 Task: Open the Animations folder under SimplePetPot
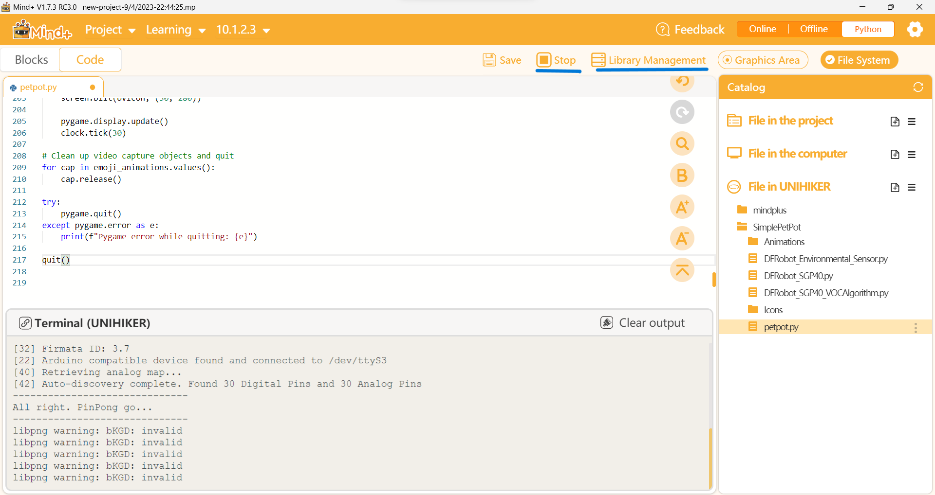pyautogui.click(x=785, y=242)
